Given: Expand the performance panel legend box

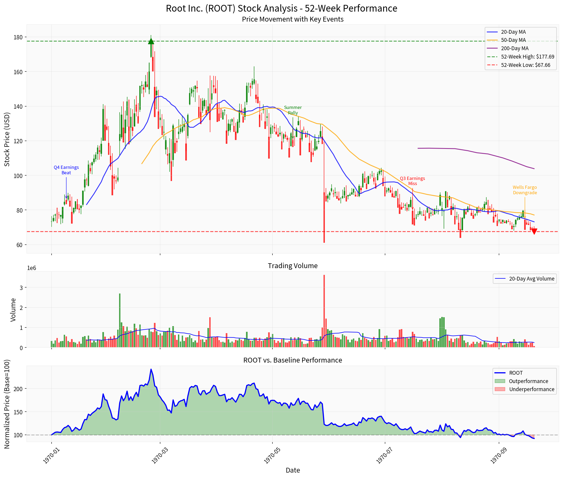Looking at the screenshot, I should [524, 381].
